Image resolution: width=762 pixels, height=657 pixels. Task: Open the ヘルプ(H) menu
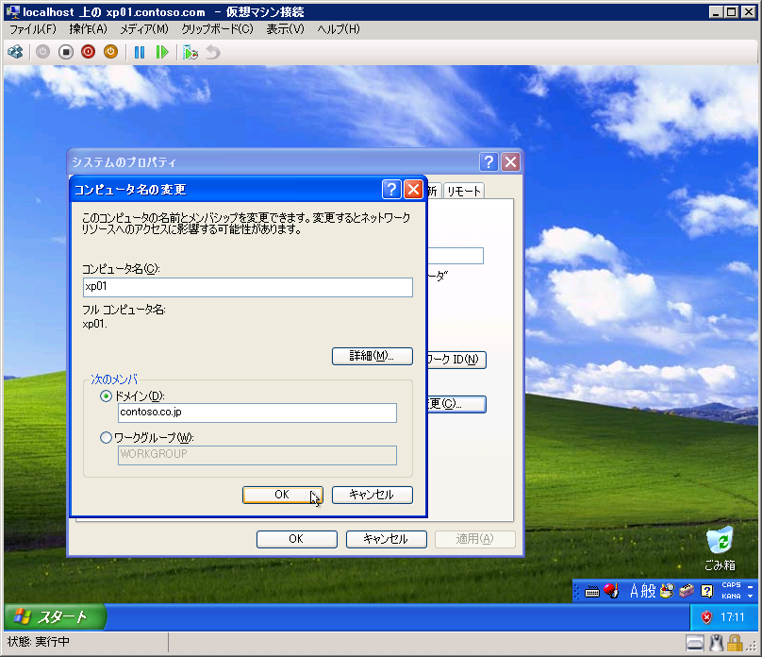pyautogui.click(x=339, y=29)
